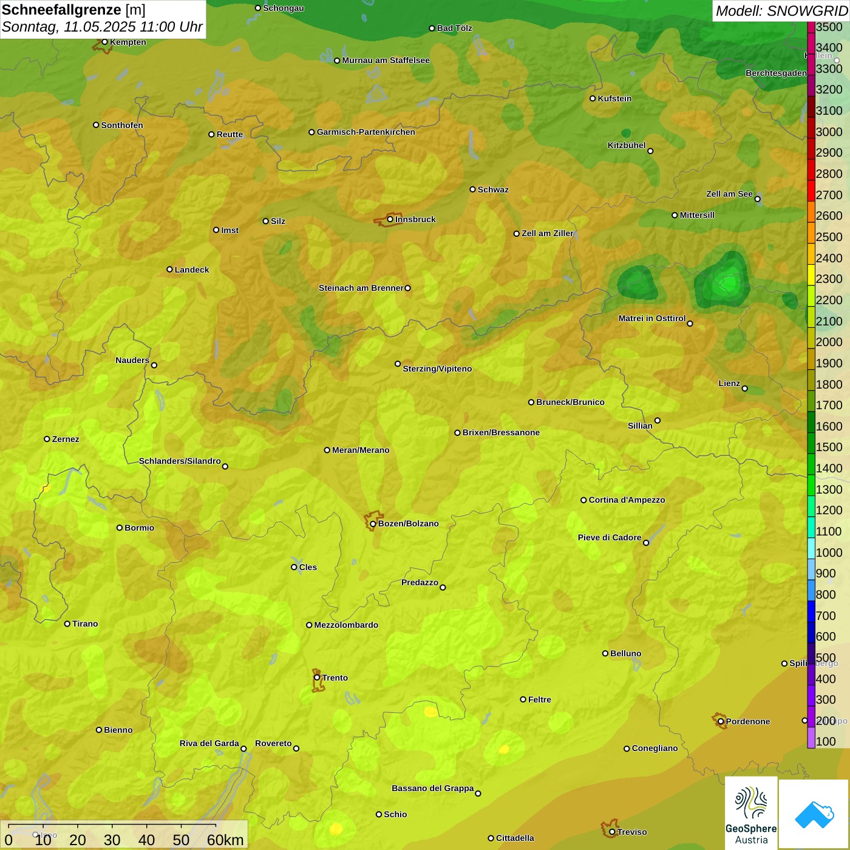Click the 'Garmisch-Partenkirchen' label
Screen dimensions: 850x850
click(366, 132)
